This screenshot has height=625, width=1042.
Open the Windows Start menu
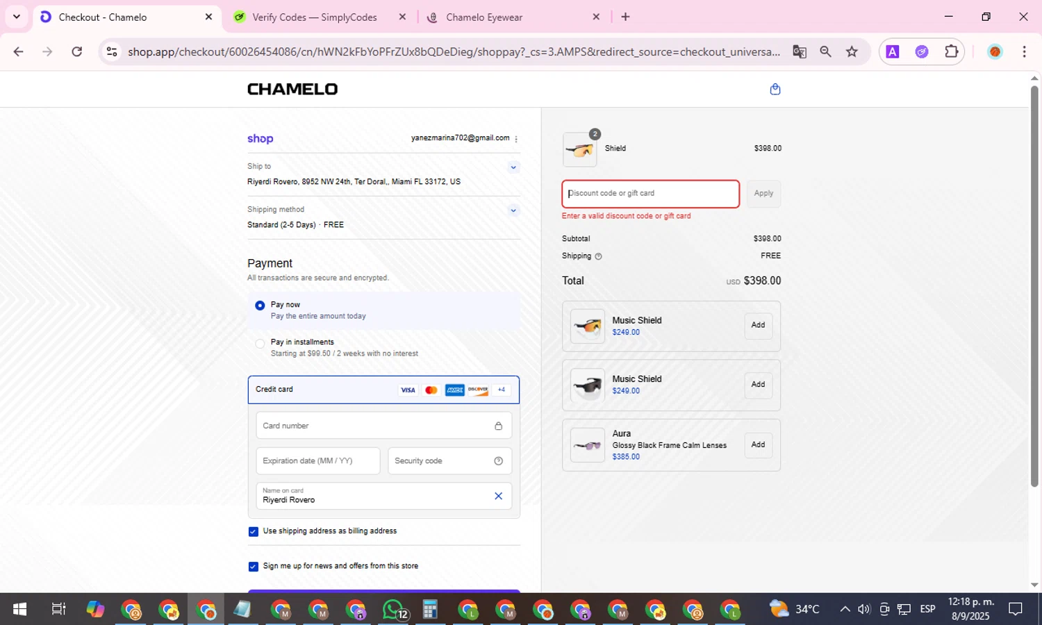[x=19, y=609]
